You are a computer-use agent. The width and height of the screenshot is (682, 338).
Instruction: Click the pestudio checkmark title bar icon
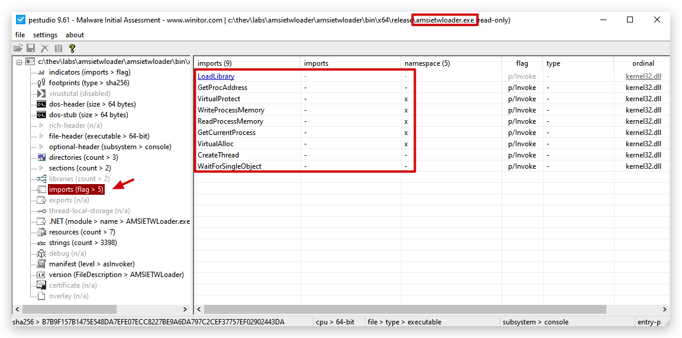tap(21, 20)
